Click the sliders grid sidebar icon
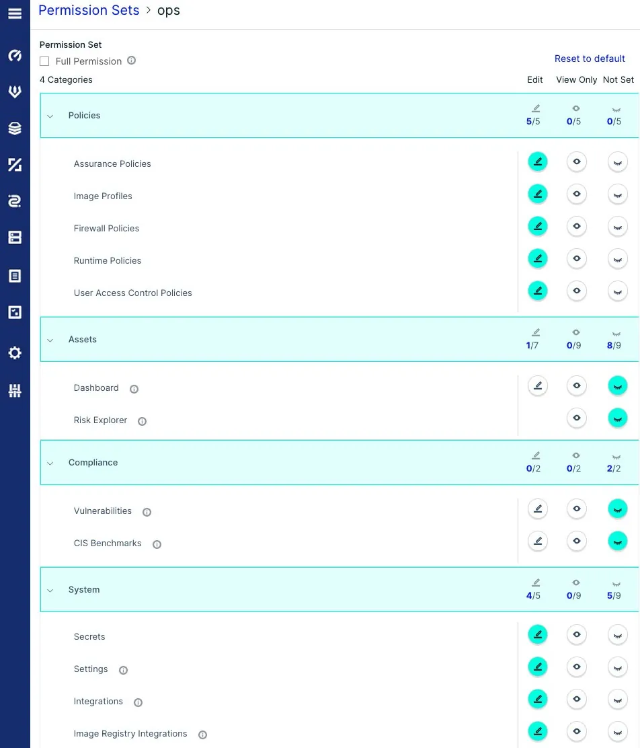Image resolution: width=640 pixels, height=748 pixels. (x=15, y=391)
